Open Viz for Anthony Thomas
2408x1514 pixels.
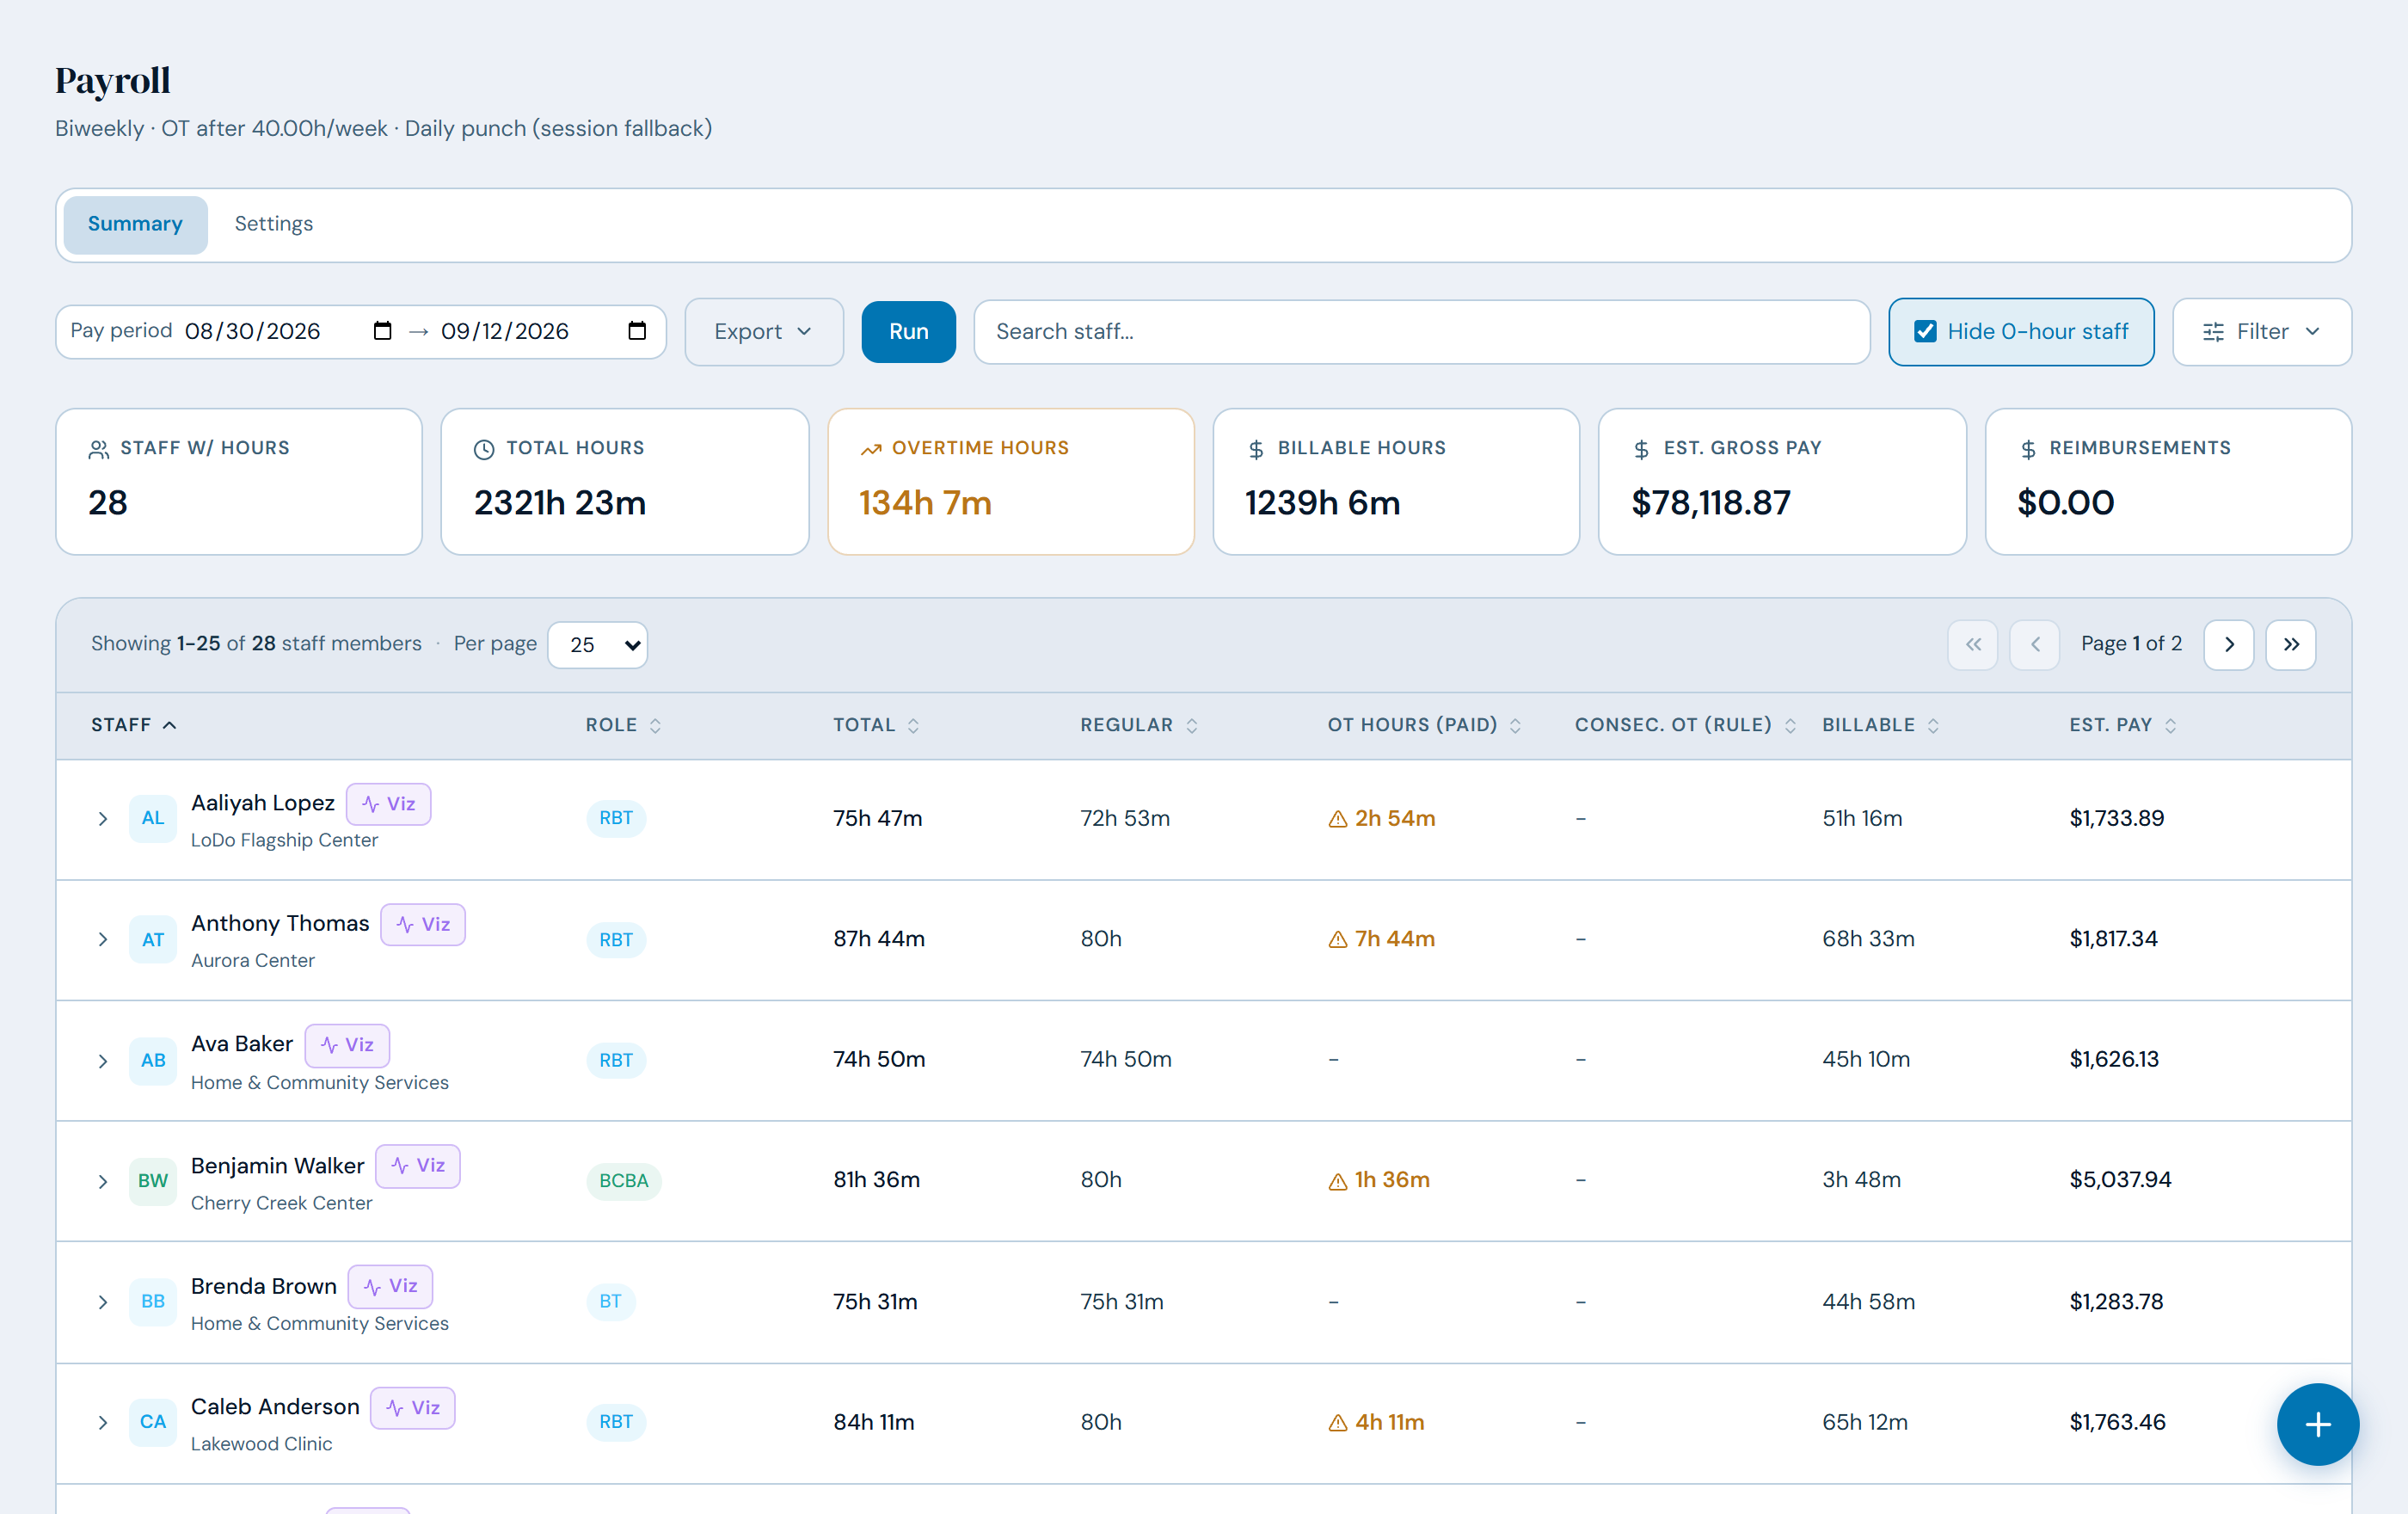[423, 924]
